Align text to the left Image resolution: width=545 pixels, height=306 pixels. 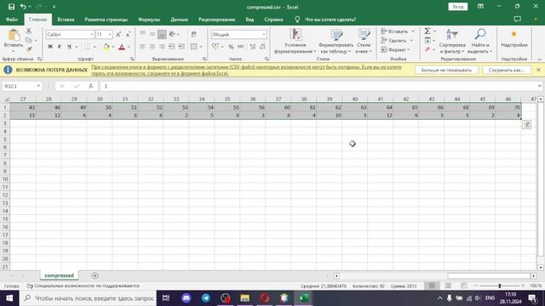143,47
